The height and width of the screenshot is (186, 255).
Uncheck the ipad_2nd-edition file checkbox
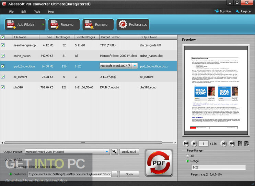tap(3, 66)
